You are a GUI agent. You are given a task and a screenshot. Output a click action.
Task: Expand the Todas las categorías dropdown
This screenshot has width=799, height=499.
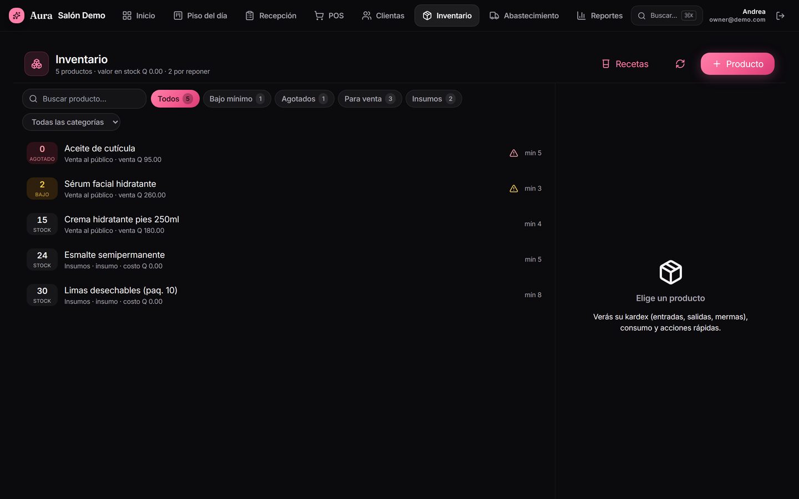(x=71, y=122)
